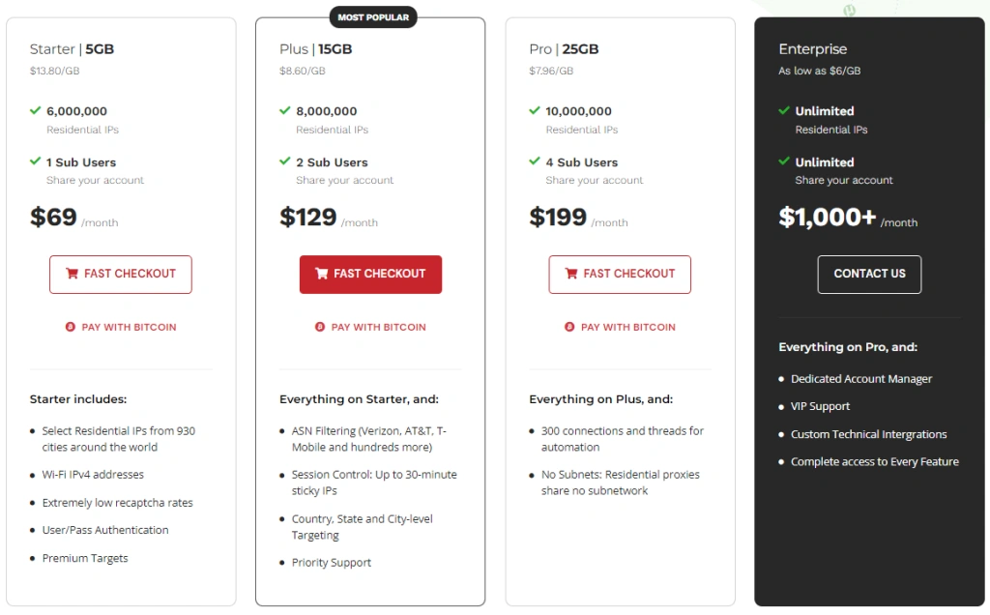Click the checkmark beside 4 Sub Users
Image resolution: width=990 pixels, height=615 pixels.
point(536,161)
